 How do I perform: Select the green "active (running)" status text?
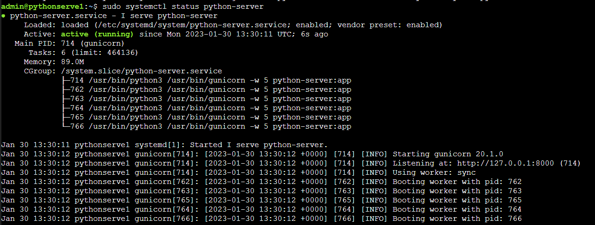tap(97, 34)
